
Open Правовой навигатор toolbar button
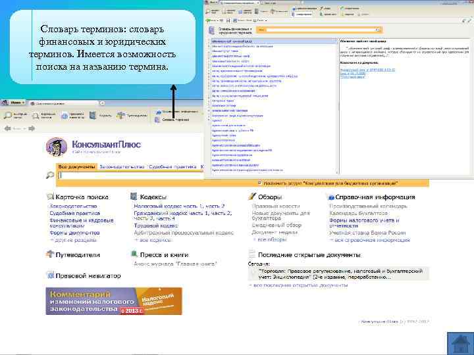[72, 115]
